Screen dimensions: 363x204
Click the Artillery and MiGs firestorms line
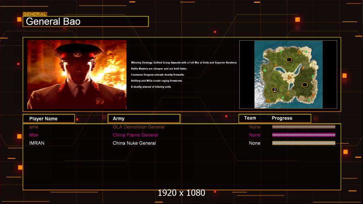(157, 81)
